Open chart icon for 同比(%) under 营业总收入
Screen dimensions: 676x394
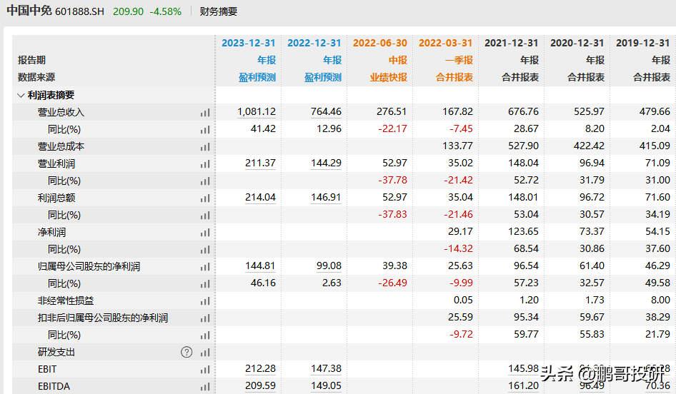pos(205,130)
